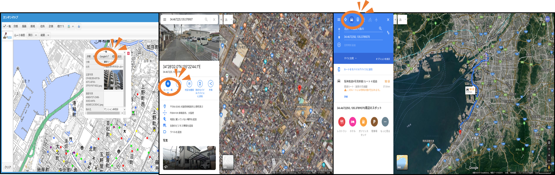Click the address 〒596-0048 row
The height and width of the screenshot is (175, 555).
point(189,107)
